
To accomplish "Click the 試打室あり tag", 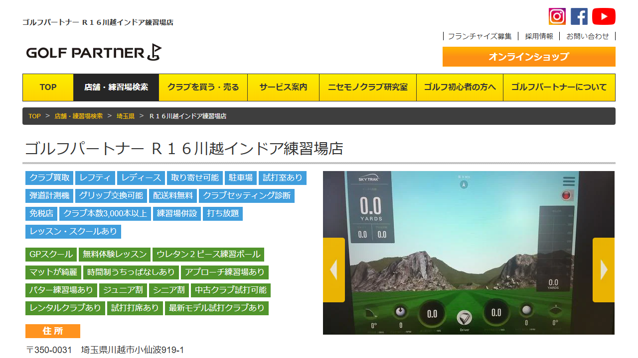I will click(x=283, y=178).
